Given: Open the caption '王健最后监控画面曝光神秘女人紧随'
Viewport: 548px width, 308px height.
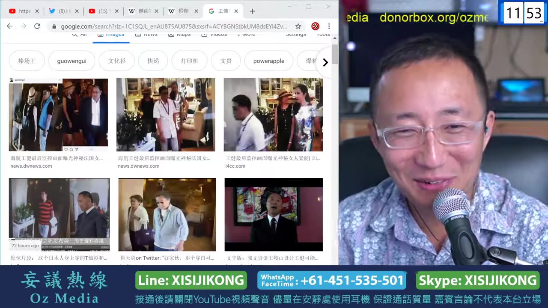Looking at the screenshot, I should tap(273, 158).
